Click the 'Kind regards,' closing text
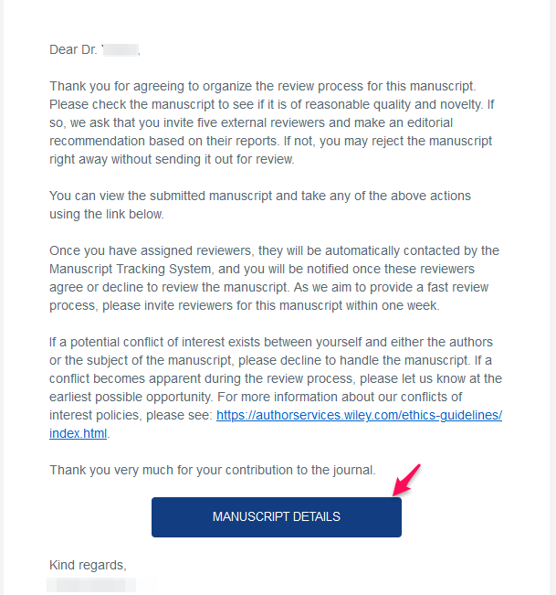Screen dimensions: 556x595 88,565
